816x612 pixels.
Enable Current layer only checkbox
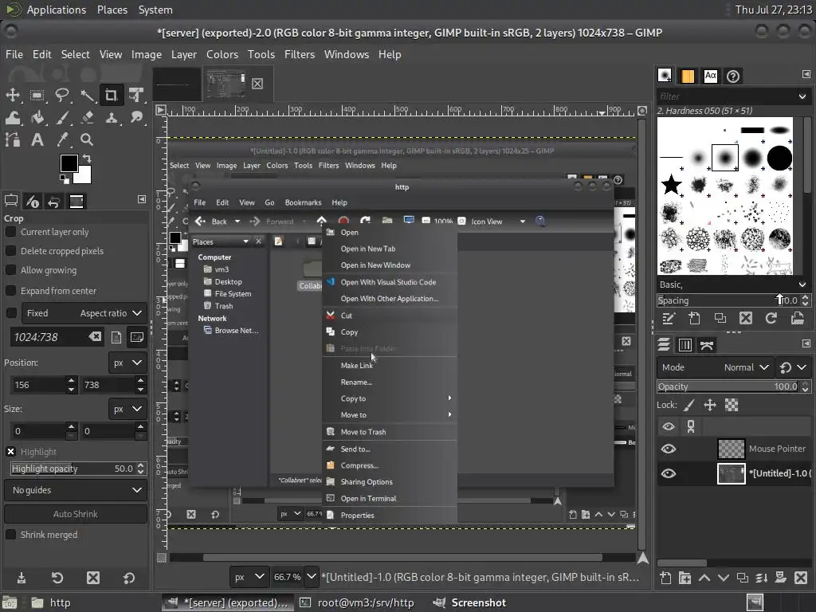10,232
